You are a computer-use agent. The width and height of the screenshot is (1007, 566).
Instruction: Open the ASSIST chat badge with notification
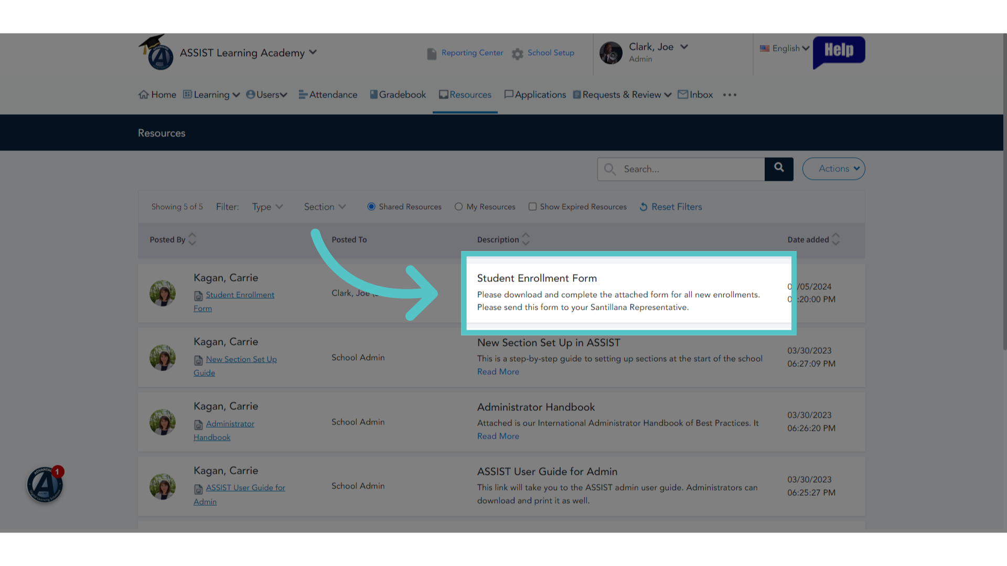[46, 484]
